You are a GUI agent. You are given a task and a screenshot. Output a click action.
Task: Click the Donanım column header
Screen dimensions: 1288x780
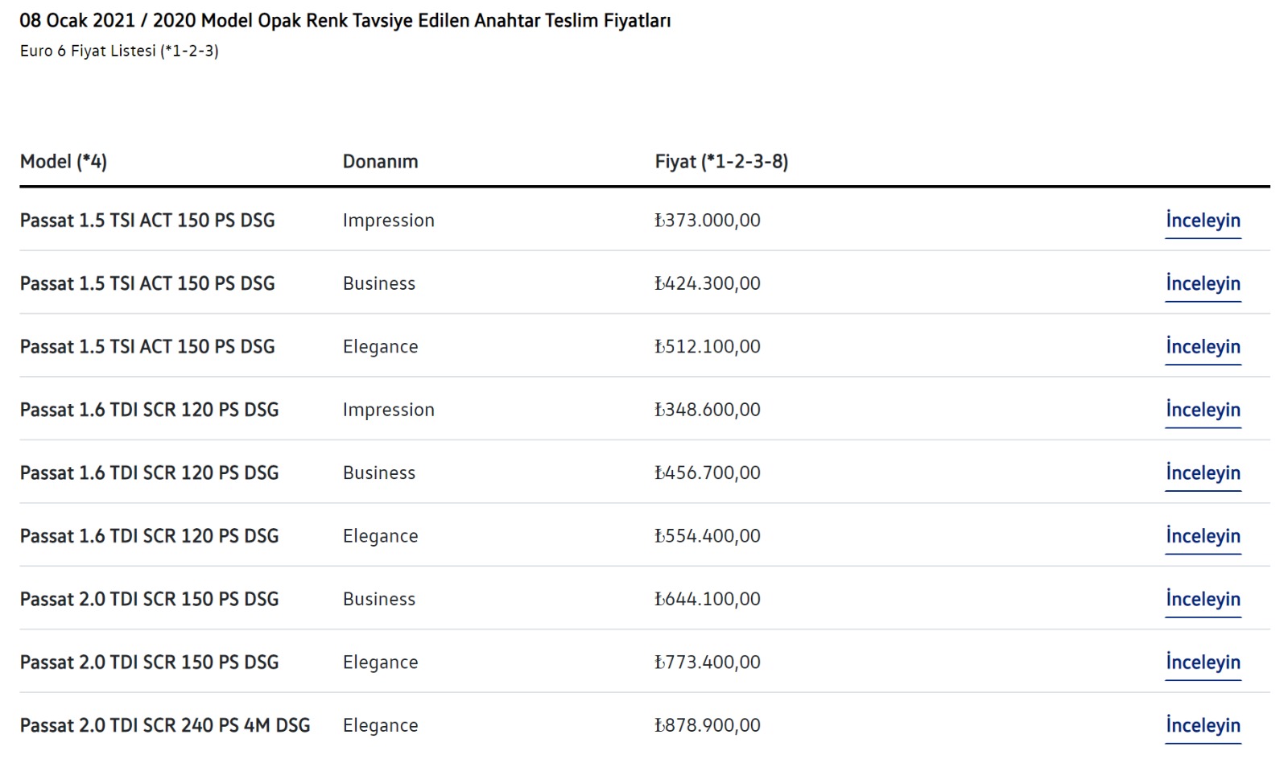tap(380, 162)
